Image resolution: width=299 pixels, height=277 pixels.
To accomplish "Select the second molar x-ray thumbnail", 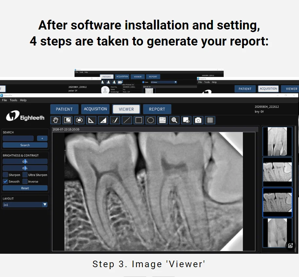I will 277,172.
